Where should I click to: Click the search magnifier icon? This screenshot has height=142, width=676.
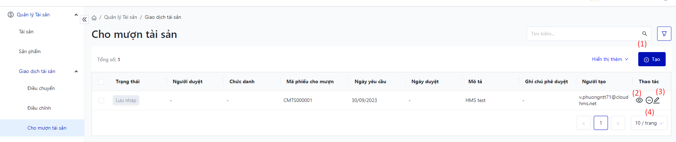[x=644, y=34]
